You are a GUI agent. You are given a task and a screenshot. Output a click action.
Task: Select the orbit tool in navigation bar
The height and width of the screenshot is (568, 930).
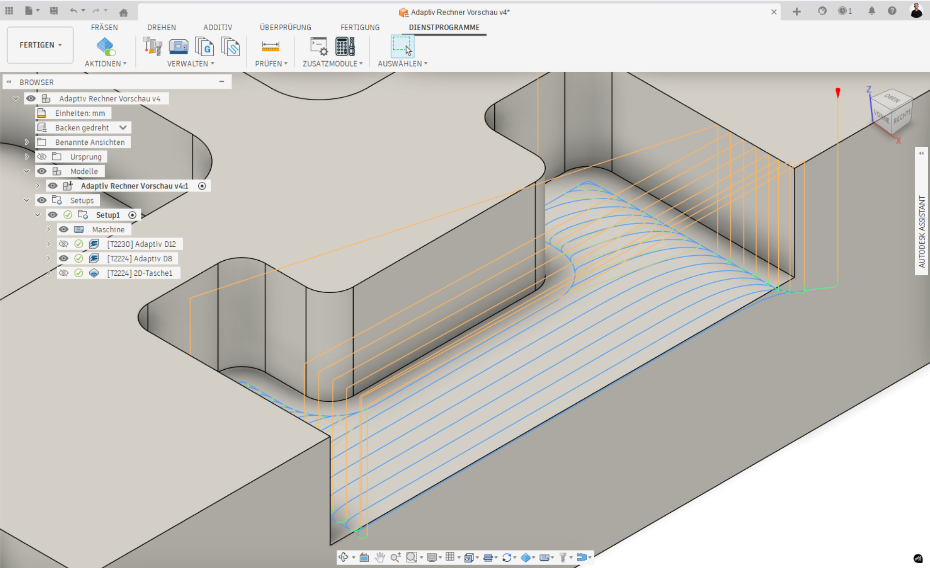(344, 557)
